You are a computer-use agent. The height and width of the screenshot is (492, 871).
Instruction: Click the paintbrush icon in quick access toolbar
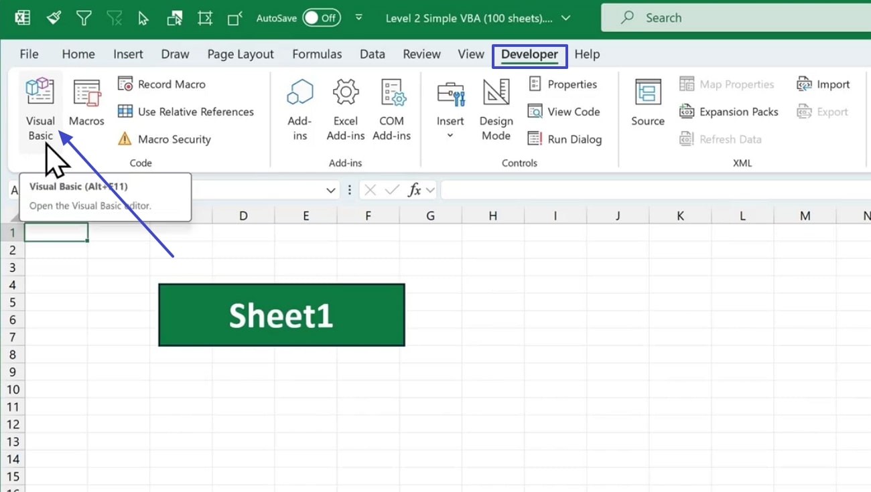(54, 18)
